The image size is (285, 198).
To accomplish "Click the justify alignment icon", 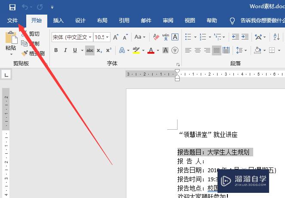I will point(217,50).
